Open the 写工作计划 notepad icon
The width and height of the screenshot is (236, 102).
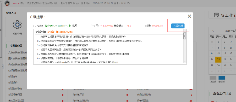coord(216,15)
